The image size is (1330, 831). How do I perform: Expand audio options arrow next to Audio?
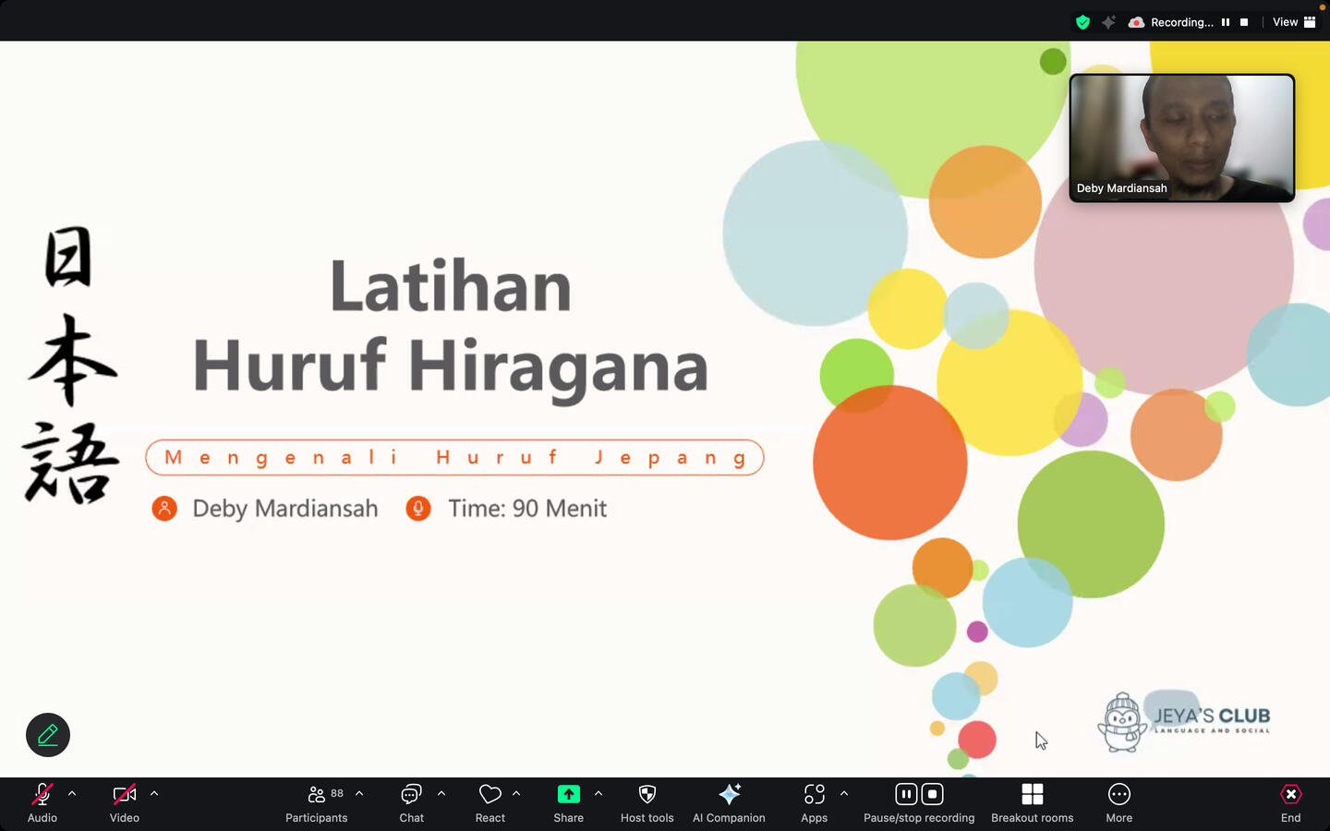point(72,793)
